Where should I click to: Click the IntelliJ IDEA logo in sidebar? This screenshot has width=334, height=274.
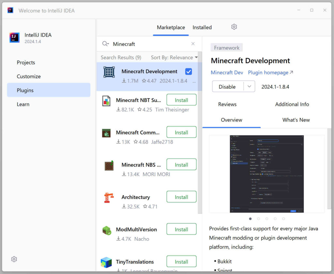(x=14, y=38)
